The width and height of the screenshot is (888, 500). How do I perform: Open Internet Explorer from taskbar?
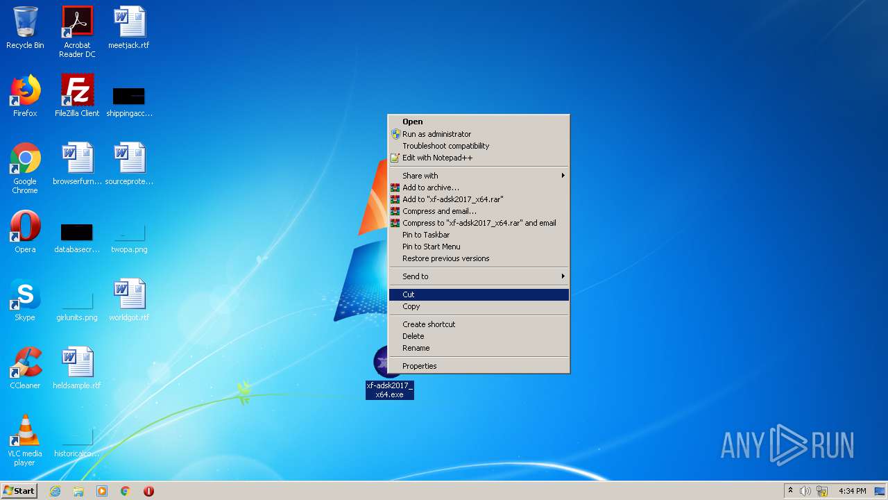pos(55,491)
